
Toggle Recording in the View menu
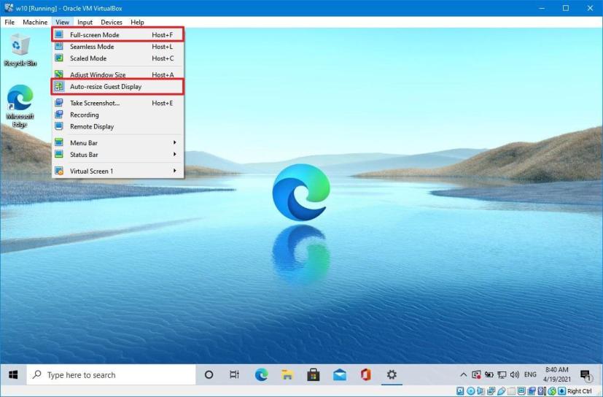point(117,115)
